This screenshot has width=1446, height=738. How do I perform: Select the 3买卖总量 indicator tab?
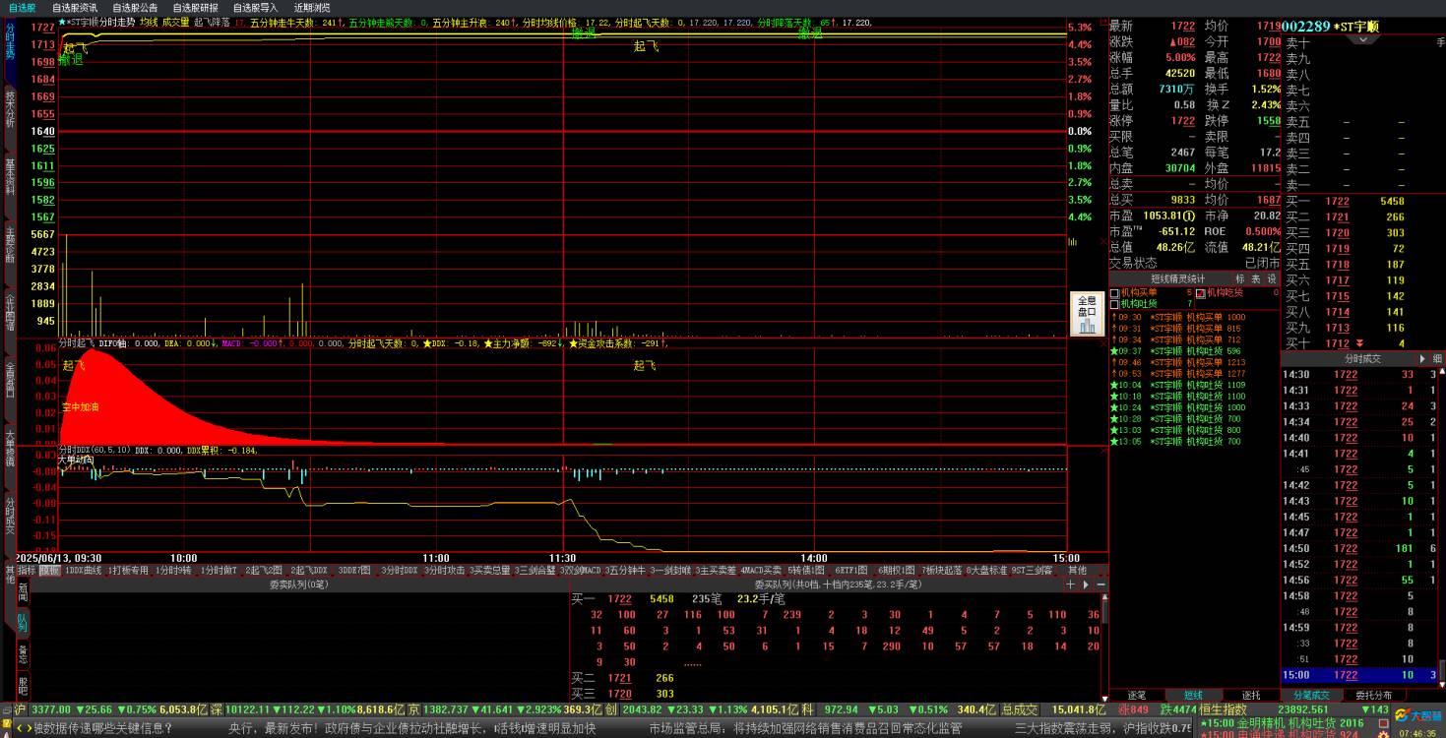coord(490,570)
